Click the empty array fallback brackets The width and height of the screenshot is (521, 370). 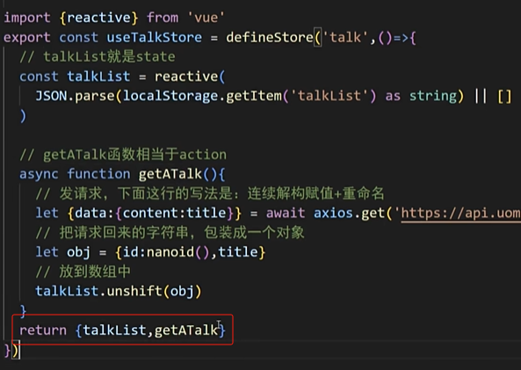pyautogui.click(x=504, y=96)
